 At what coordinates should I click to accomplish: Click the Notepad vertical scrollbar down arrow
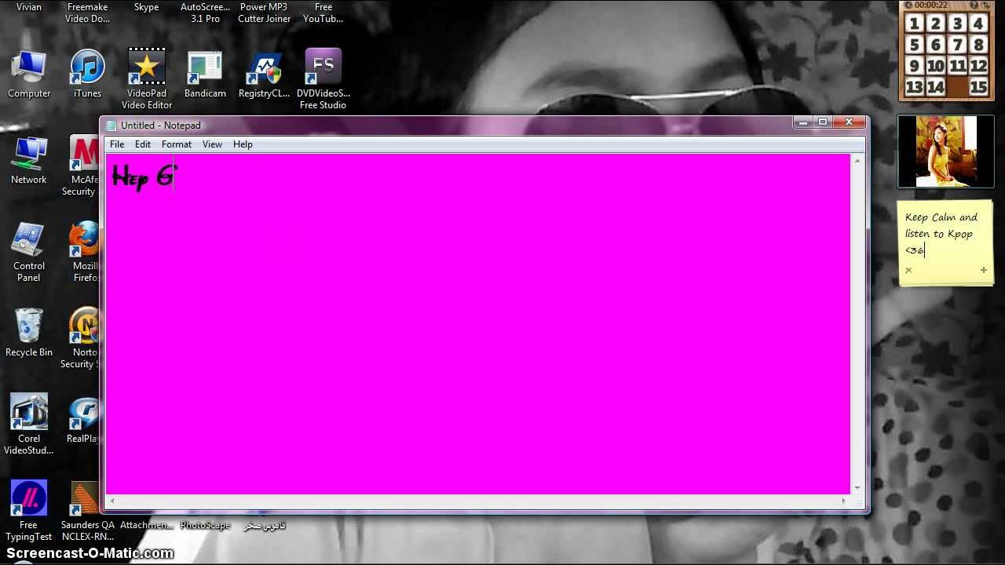[x=857, y=487]
